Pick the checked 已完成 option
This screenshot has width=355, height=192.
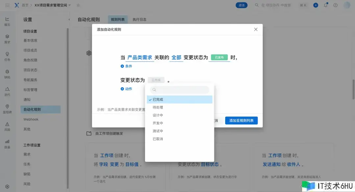(158, 99)
